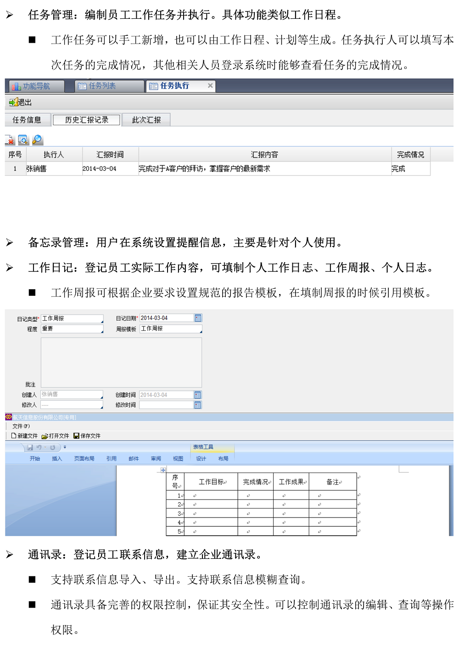This screenshot has height=647, width=459.
Task: Click the query list icon in toolbar
Action: (x=23, y=140)
